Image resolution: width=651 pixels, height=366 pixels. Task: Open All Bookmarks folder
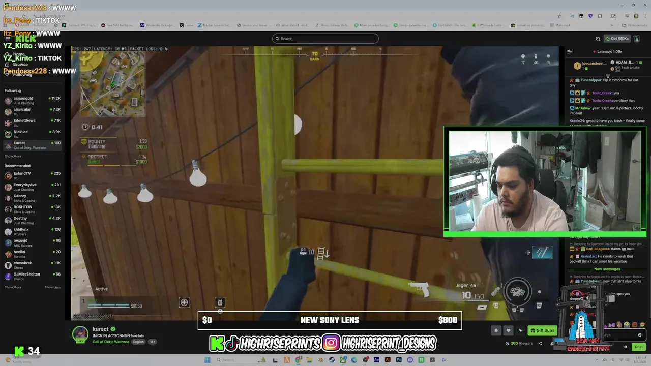(x=635, y=25)
